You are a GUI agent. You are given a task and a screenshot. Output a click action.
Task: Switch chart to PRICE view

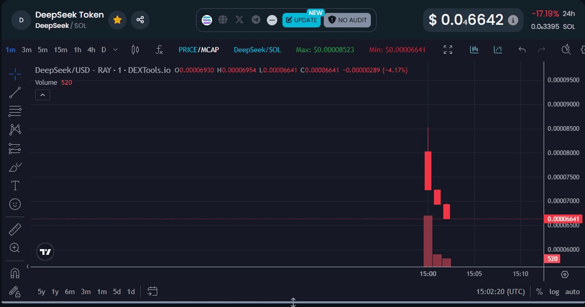pyautogui.click(x=188, y=50)
